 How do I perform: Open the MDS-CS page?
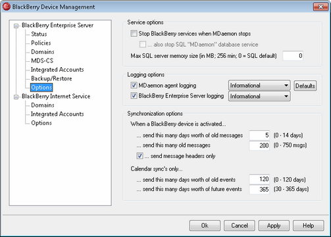42,61
